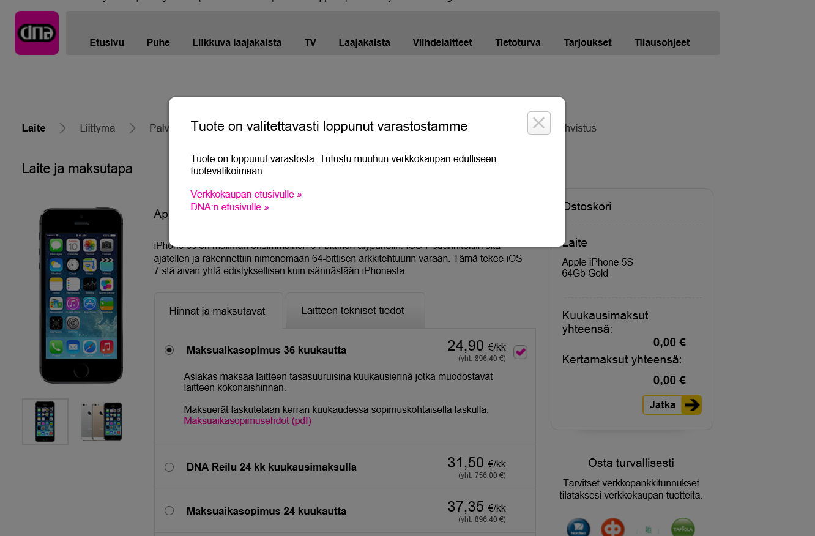Close the out-of-stock dialog
This screenshot has height=536, width=815.
tap(539, 123)
